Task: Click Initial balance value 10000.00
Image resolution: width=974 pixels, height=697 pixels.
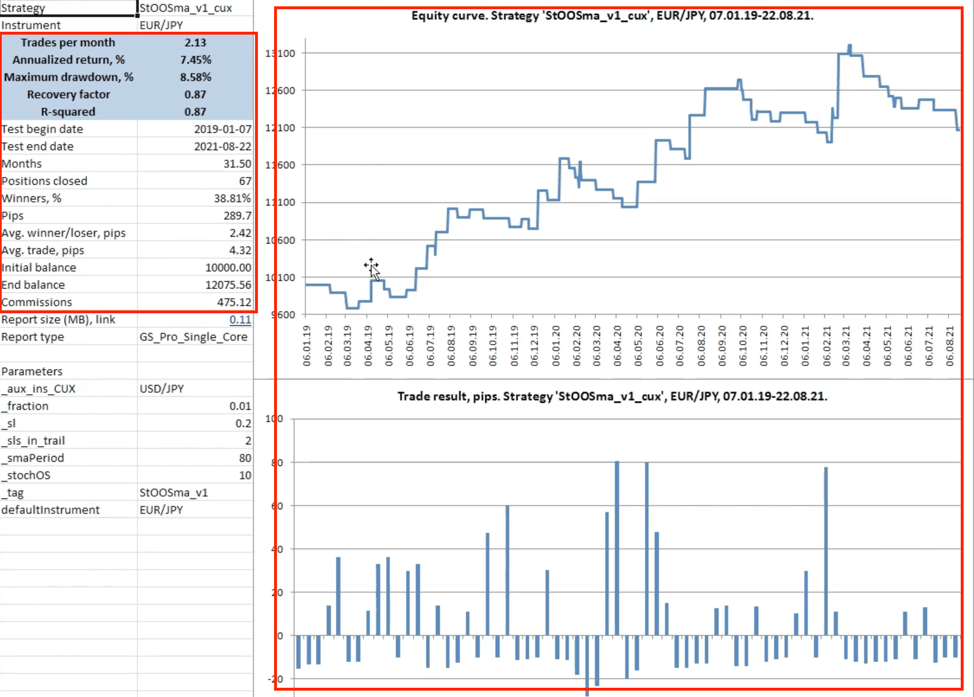Action: click(x=228, y=268)
